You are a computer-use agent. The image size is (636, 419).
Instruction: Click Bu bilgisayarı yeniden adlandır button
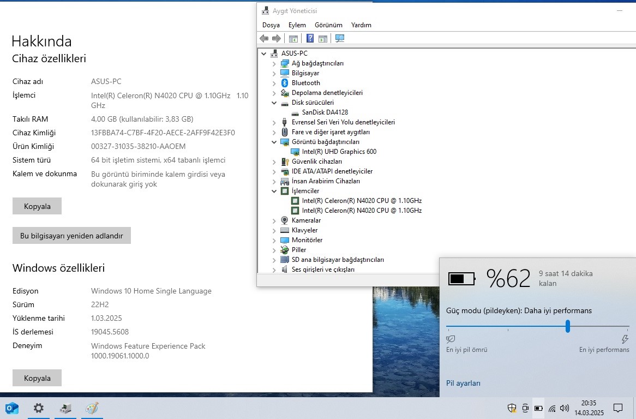click(71, 236)
